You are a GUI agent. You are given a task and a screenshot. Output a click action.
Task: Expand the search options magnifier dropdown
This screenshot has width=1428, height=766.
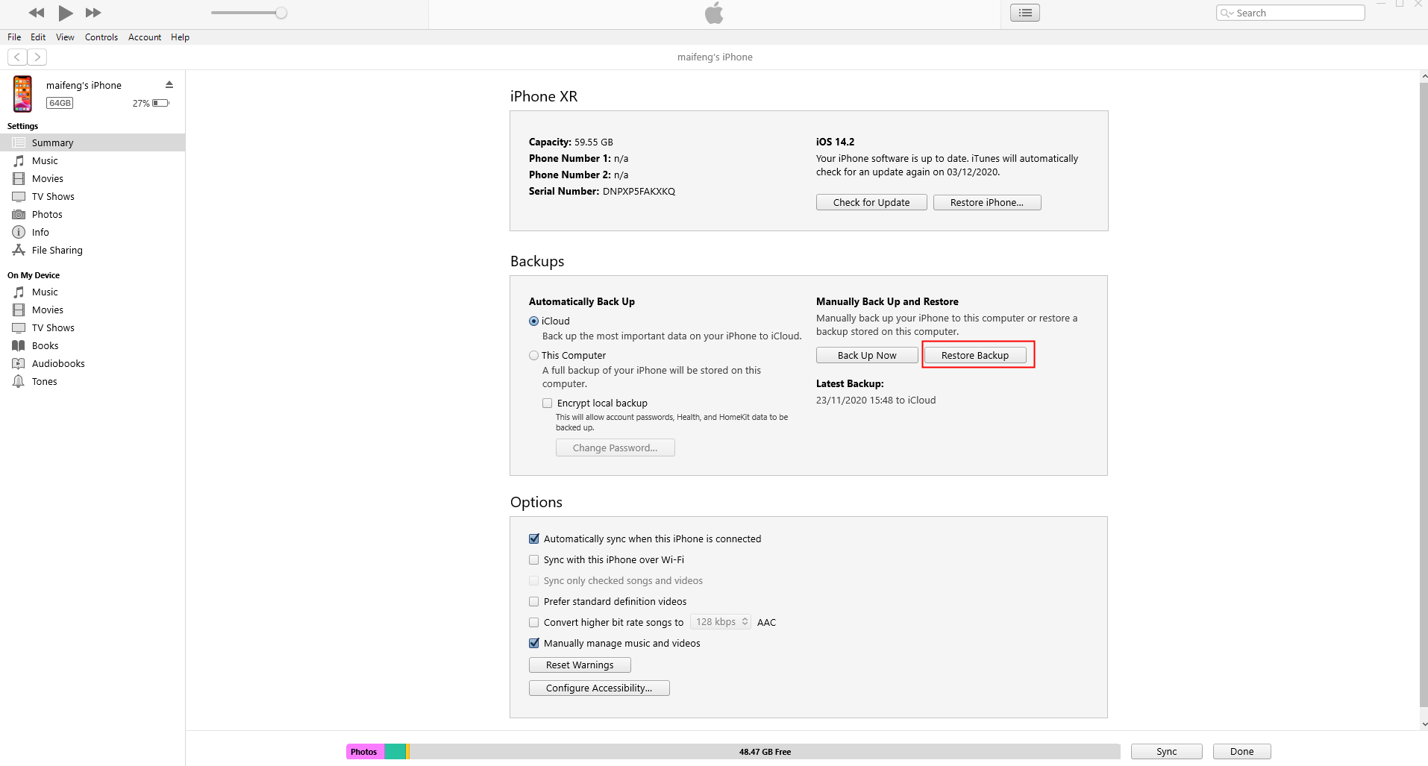[1227, 13]
